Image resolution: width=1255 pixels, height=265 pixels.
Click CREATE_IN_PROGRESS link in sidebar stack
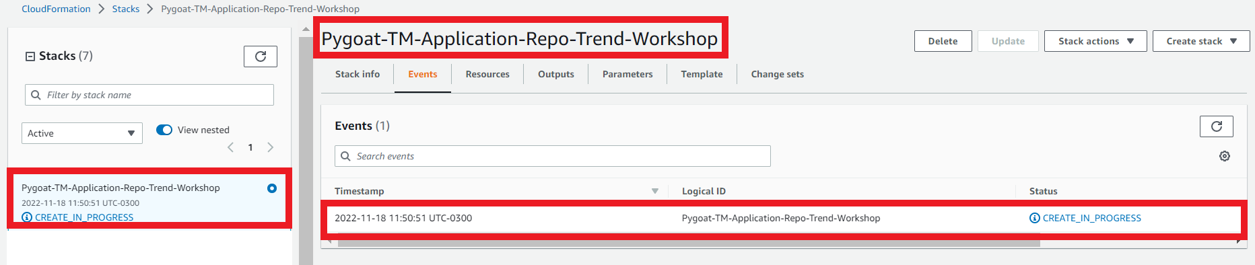pyautogui.click(x=84, y=217)
